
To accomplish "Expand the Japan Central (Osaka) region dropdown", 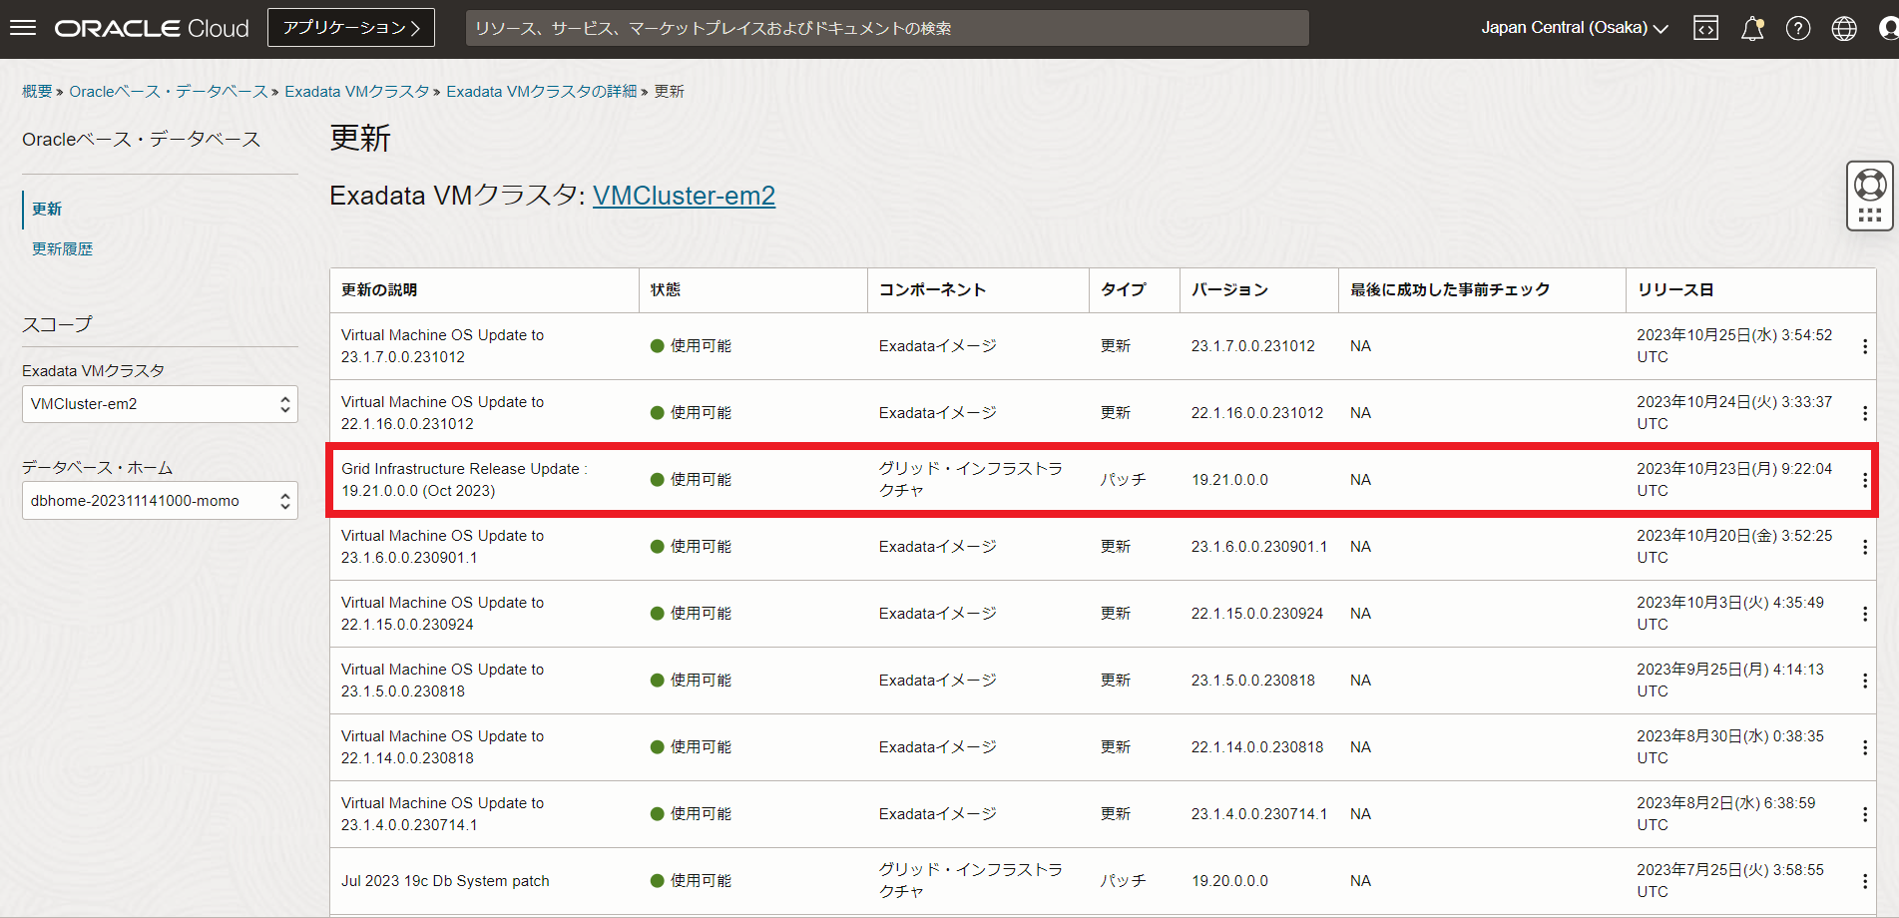I will [x=1574, y=28].
